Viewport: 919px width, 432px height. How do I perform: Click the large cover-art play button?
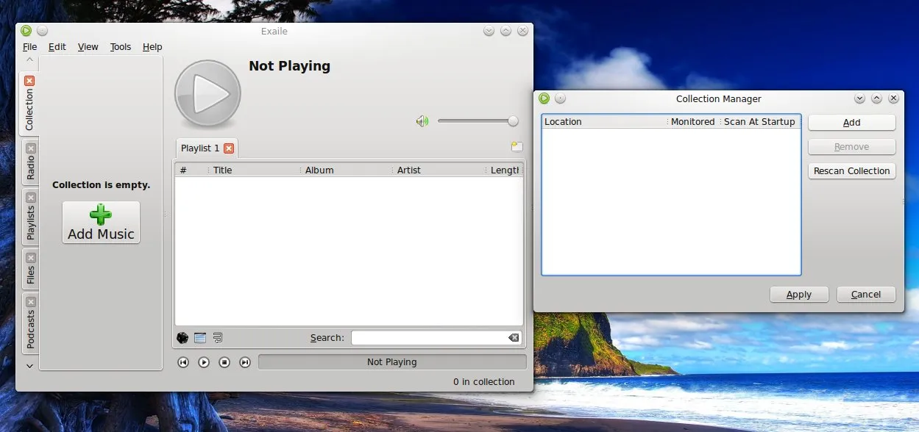pos(207,93)
